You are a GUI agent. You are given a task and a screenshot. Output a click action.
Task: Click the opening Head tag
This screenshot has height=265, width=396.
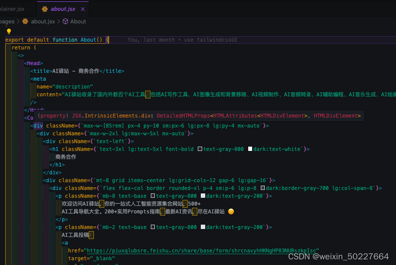pos(33,63)
